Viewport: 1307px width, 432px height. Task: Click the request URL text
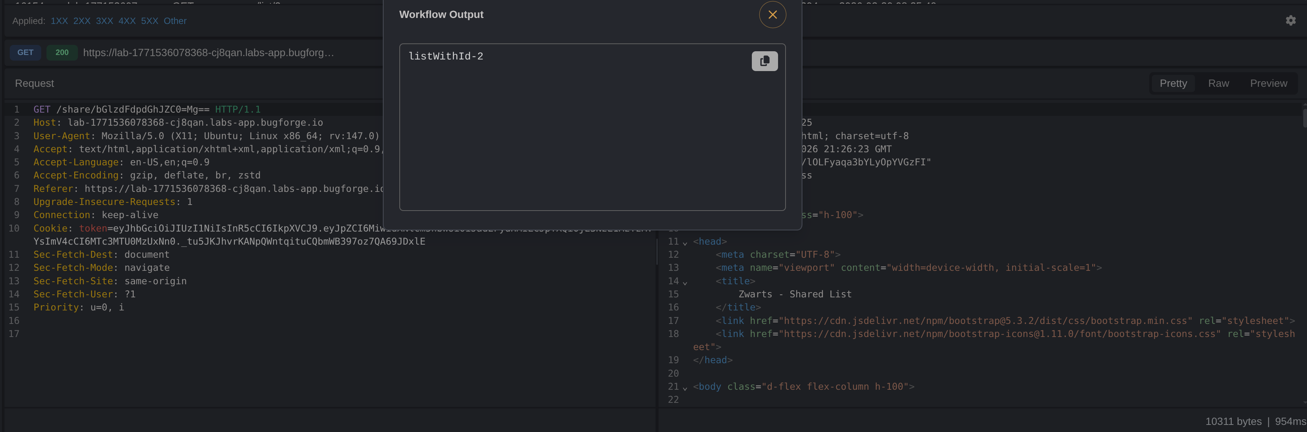[208, 53]
